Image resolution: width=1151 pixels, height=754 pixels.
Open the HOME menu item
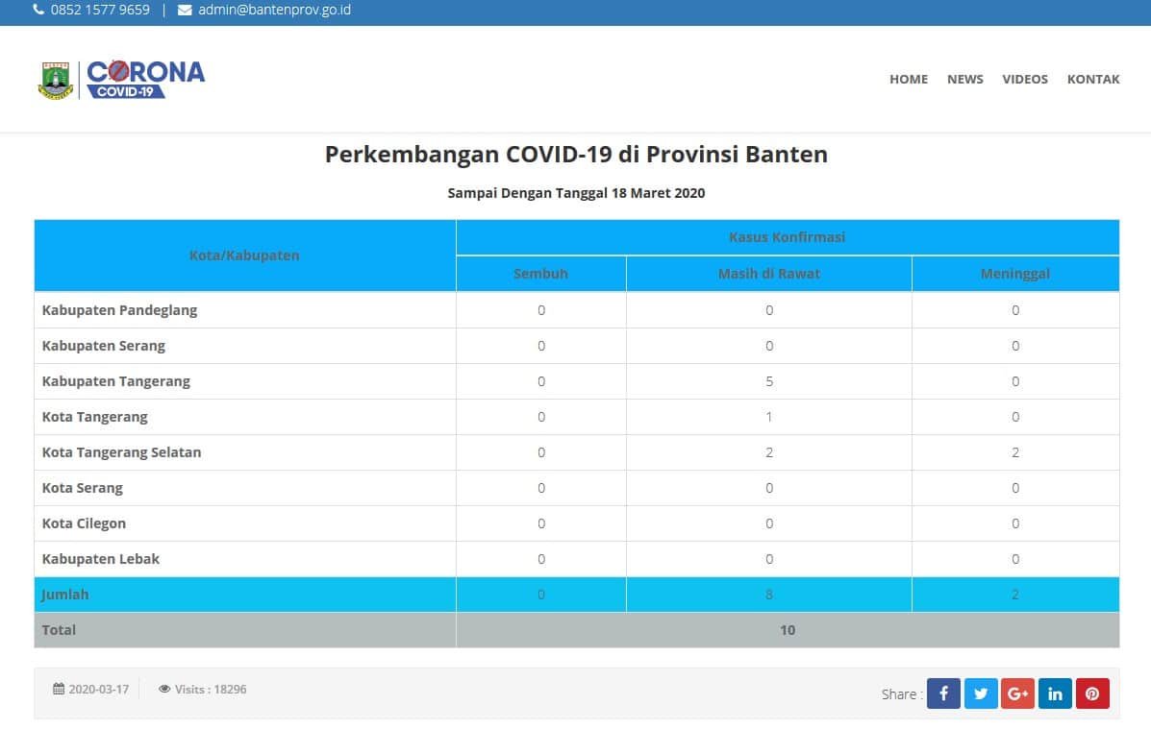(x=908, y=79)
